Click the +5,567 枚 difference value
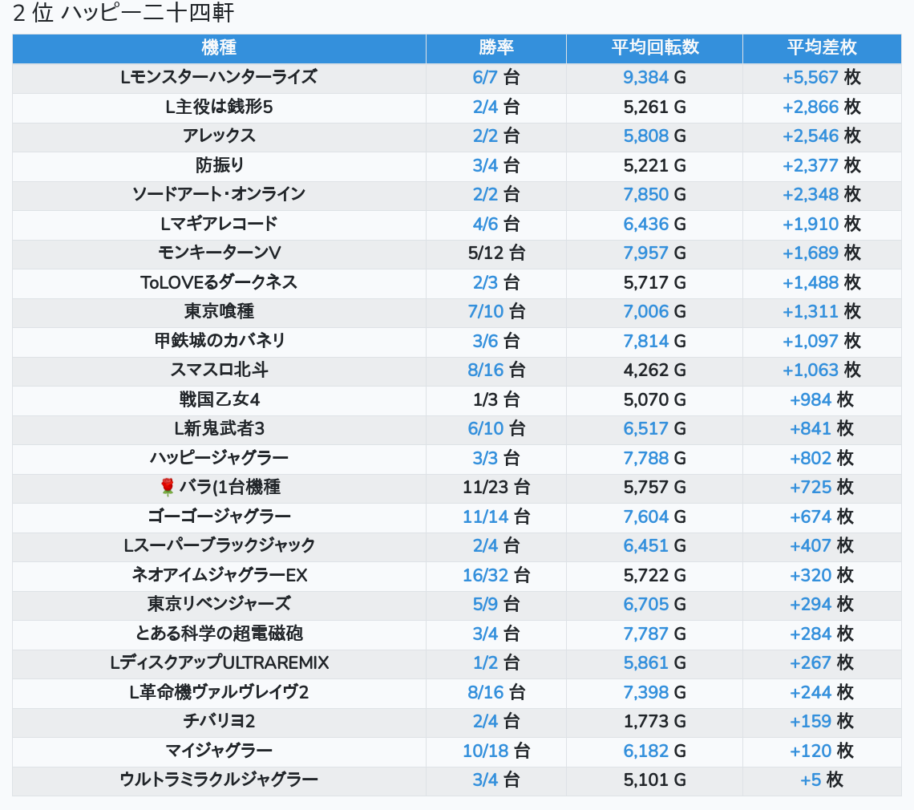The width and height of the screenshot is (914, 810). [x=810, y=78]
